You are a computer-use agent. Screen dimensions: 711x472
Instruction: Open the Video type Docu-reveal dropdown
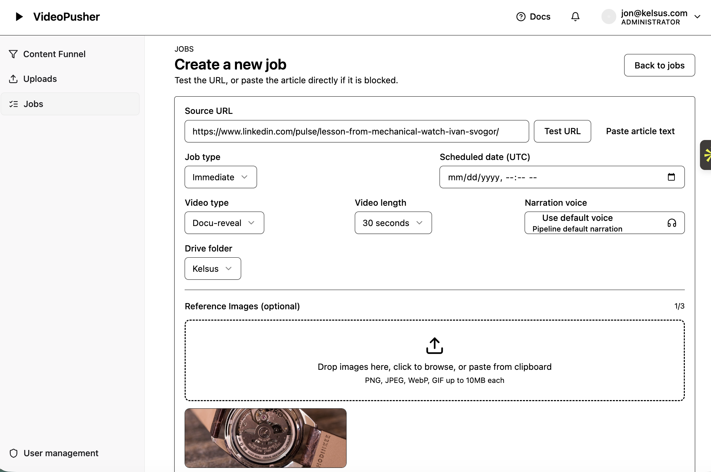point(224,223)
